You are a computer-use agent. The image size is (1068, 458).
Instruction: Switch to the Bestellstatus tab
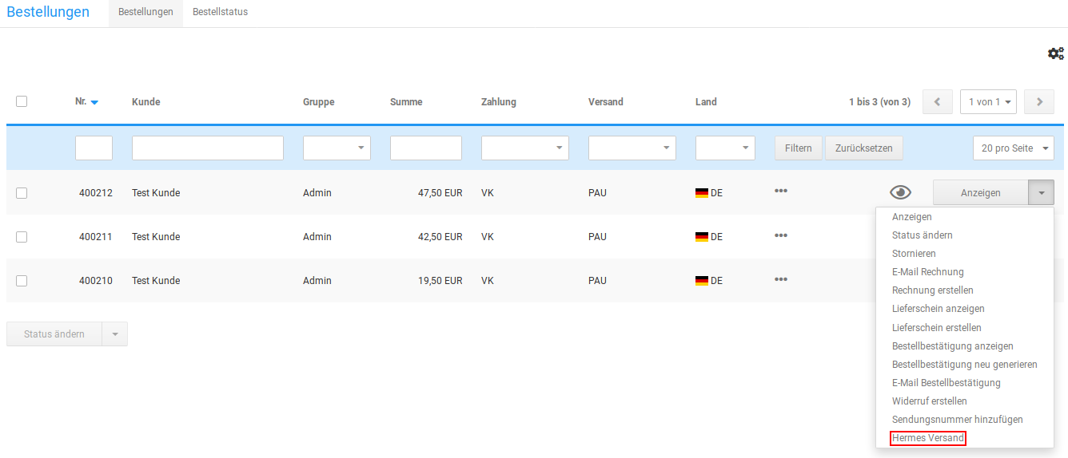click(220, 12)
